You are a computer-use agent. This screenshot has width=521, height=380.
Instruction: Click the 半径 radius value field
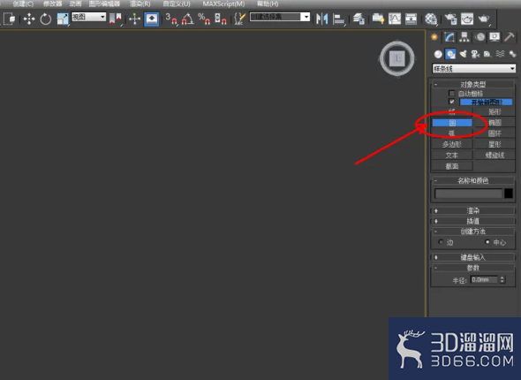point(484,279)
